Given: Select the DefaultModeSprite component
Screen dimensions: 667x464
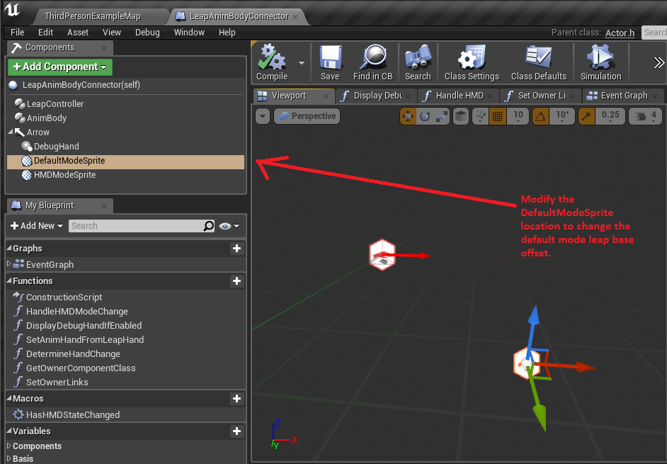Looking at the screenshot, I should point(125,161).
